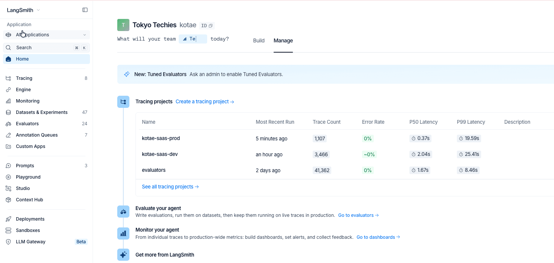Open Datasets & Experiments via its database icon

coord(8,112)
